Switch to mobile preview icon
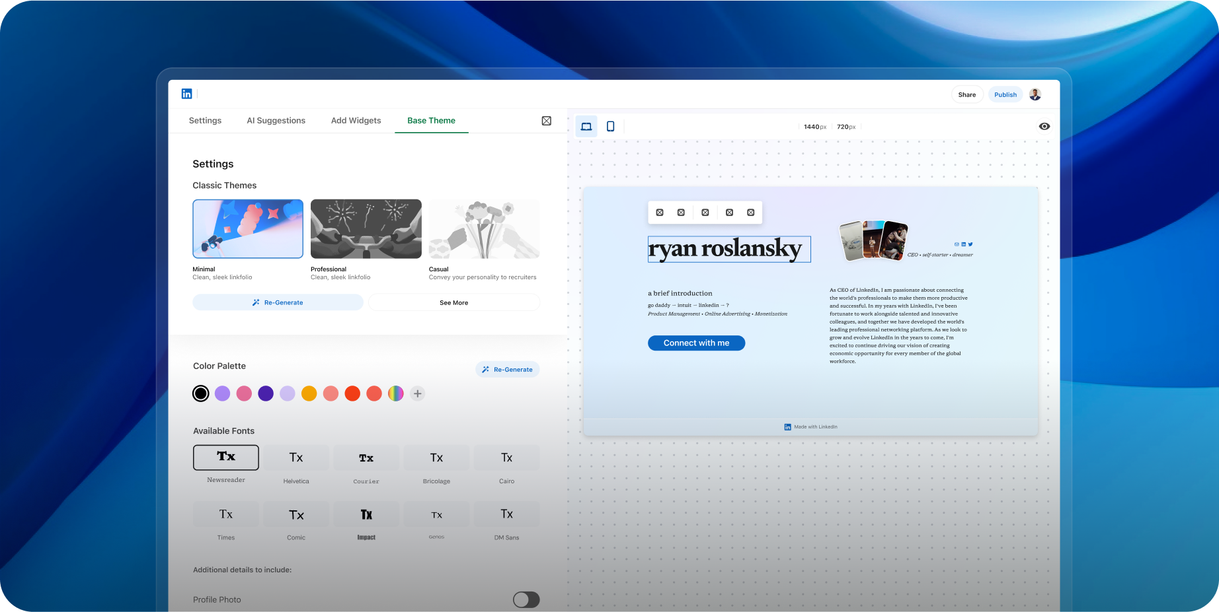 click(x=610, y=126)
